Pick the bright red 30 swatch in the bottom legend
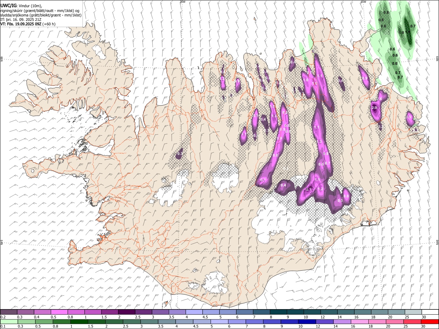This screenshot has width=439, height=329. pos(429,322)
